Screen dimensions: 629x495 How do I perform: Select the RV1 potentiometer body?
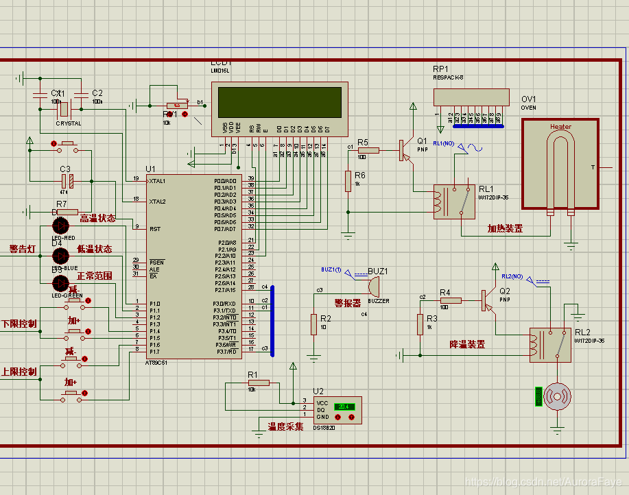pyautogui.click(x=177, y=106)
